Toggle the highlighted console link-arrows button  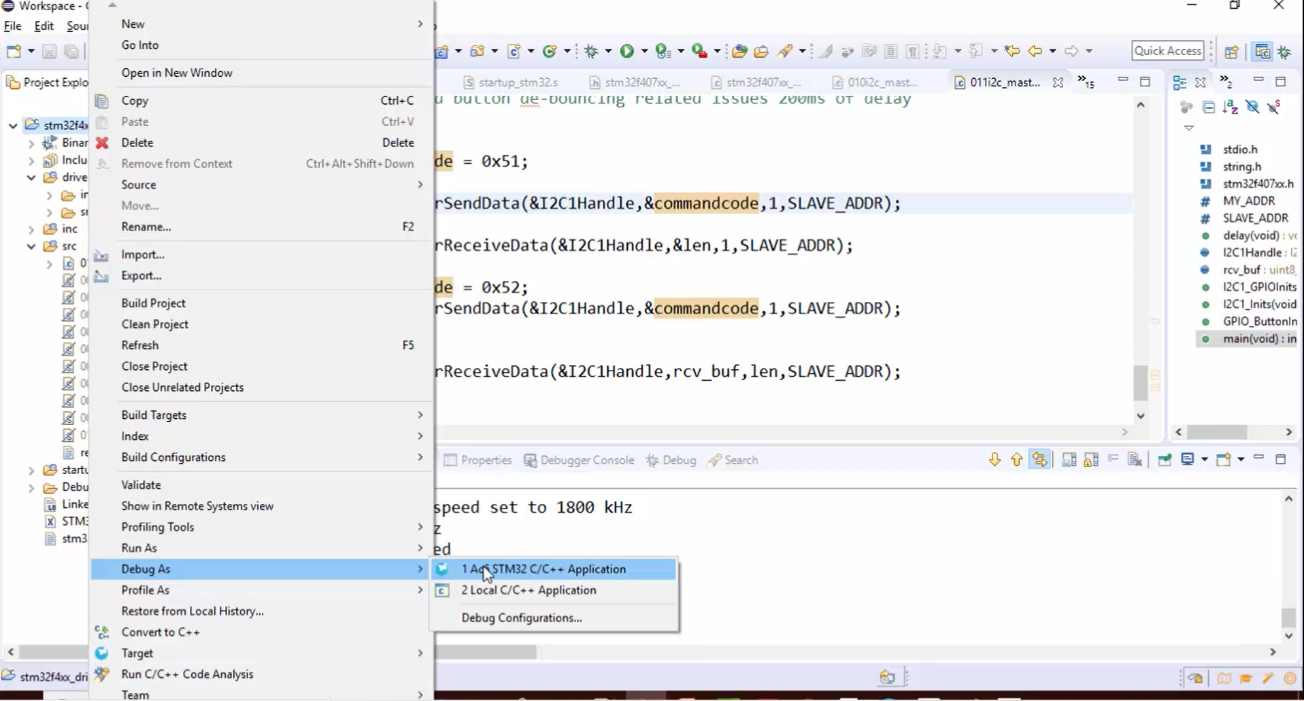(x=1039, y=460)
